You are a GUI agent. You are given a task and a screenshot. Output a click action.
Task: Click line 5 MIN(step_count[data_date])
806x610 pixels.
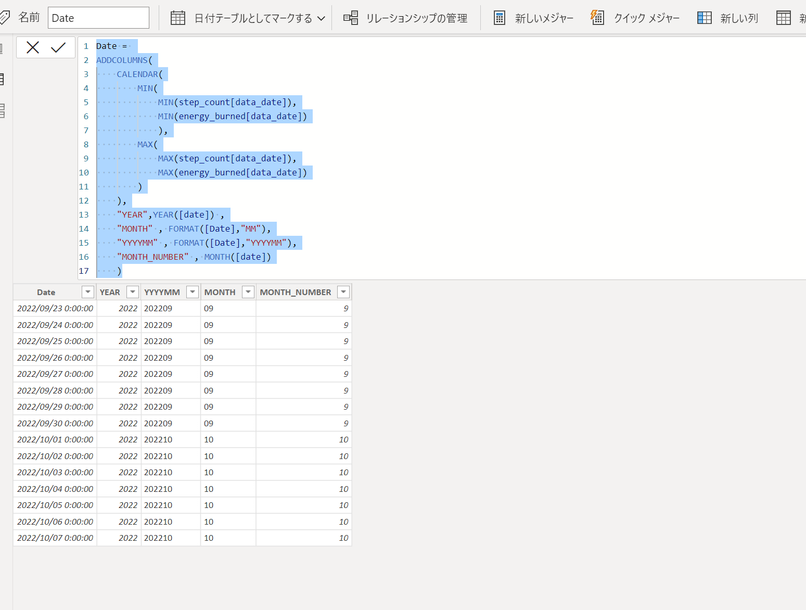(227, 102)
